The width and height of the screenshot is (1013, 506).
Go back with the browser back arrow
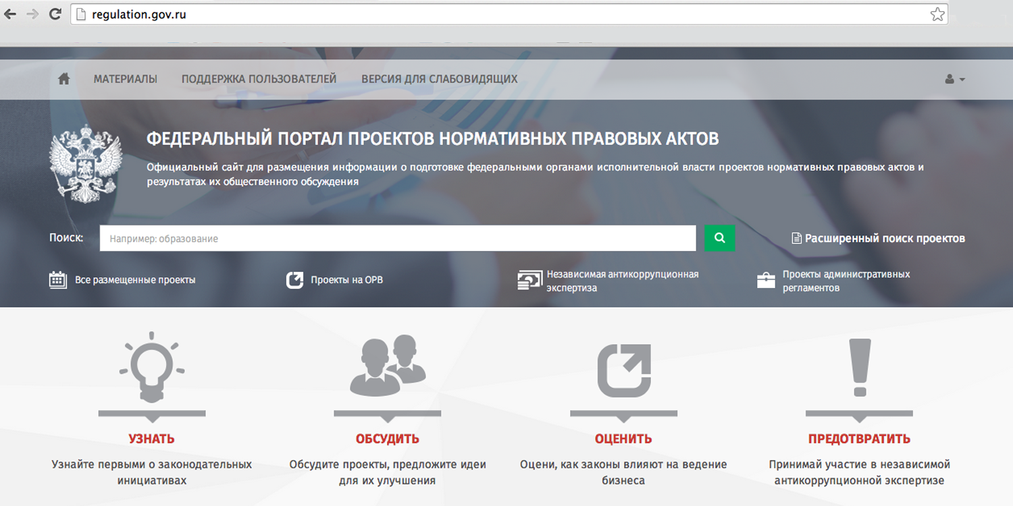click(9, 14)
